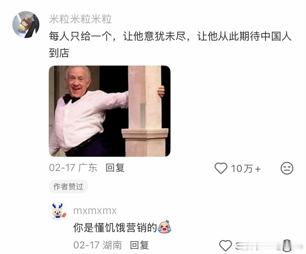Tap the laughing-crying emoji in the reply
This screenshot has height=254, width=306.
click(x=165, y=227)
